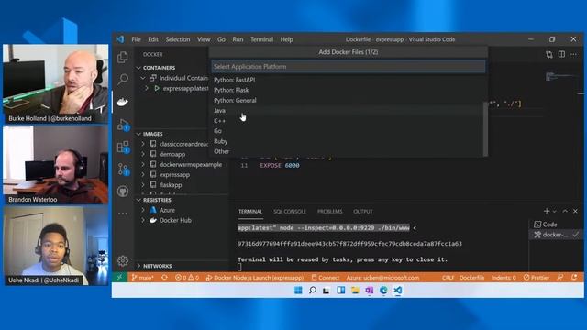Click the synchronize changes icon in status bar
Screen dimensions: 587x330
tap(164, 278)
